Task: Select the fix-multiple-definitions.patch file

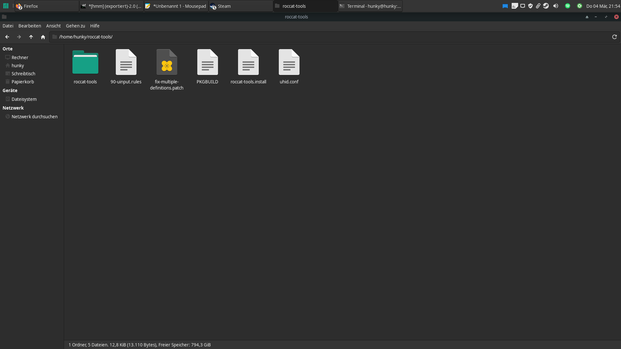Action: (167, 63)
